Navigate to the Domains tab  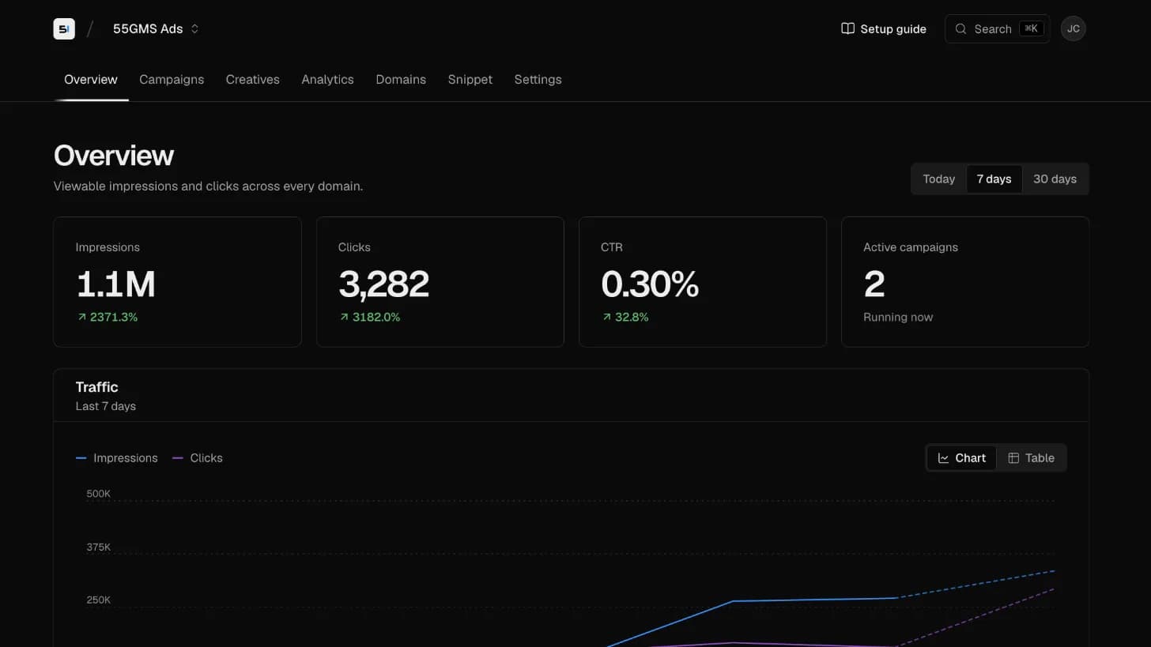[401, 79]
